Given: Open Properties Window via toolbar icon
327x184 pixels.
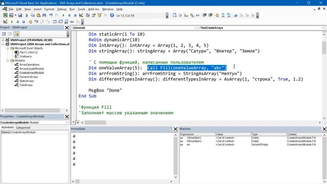Looking at the screenshot, I should coord(94,15).
